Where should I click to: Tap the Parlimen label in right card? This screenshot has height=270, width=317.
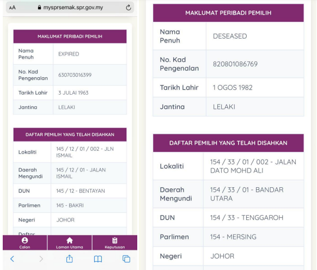[174, 237]
